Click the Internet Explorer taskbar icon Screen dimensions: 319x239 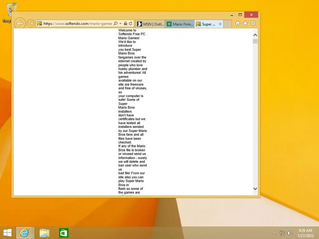click(24, 233)
